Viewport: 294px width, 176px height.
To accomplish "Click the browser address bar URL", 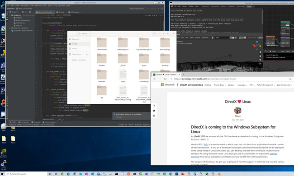I will [x=205, y=79].
